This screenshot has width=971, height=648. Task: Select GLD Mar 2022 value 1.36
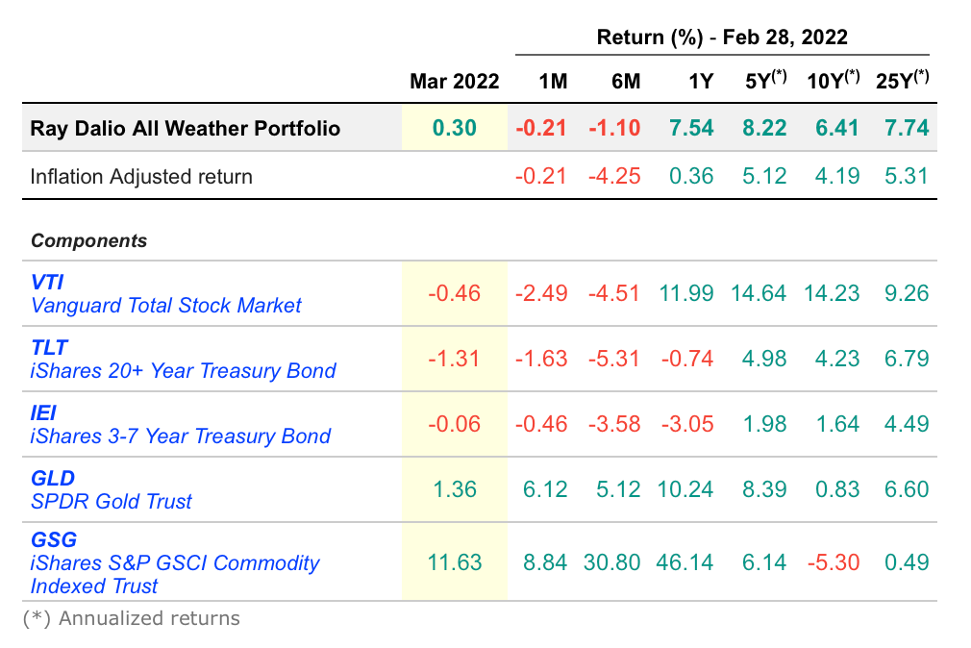455,489
